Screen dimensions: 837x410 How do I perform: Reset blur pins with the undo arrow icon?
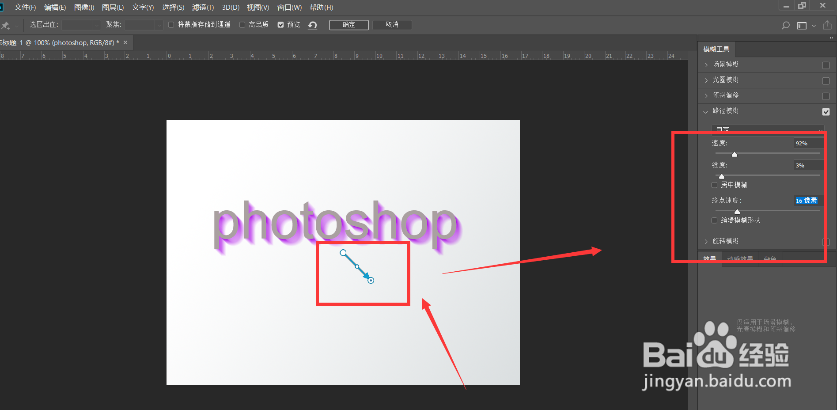[313, 25]
